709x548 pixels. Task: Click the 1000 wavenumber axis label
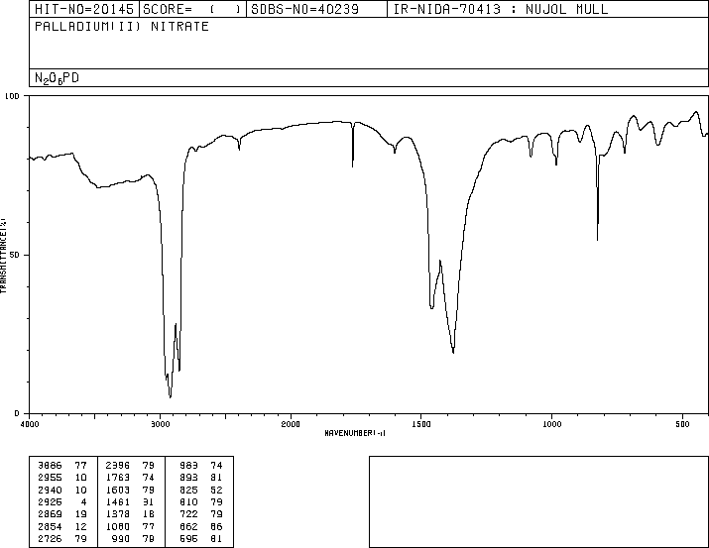[551, 424]
